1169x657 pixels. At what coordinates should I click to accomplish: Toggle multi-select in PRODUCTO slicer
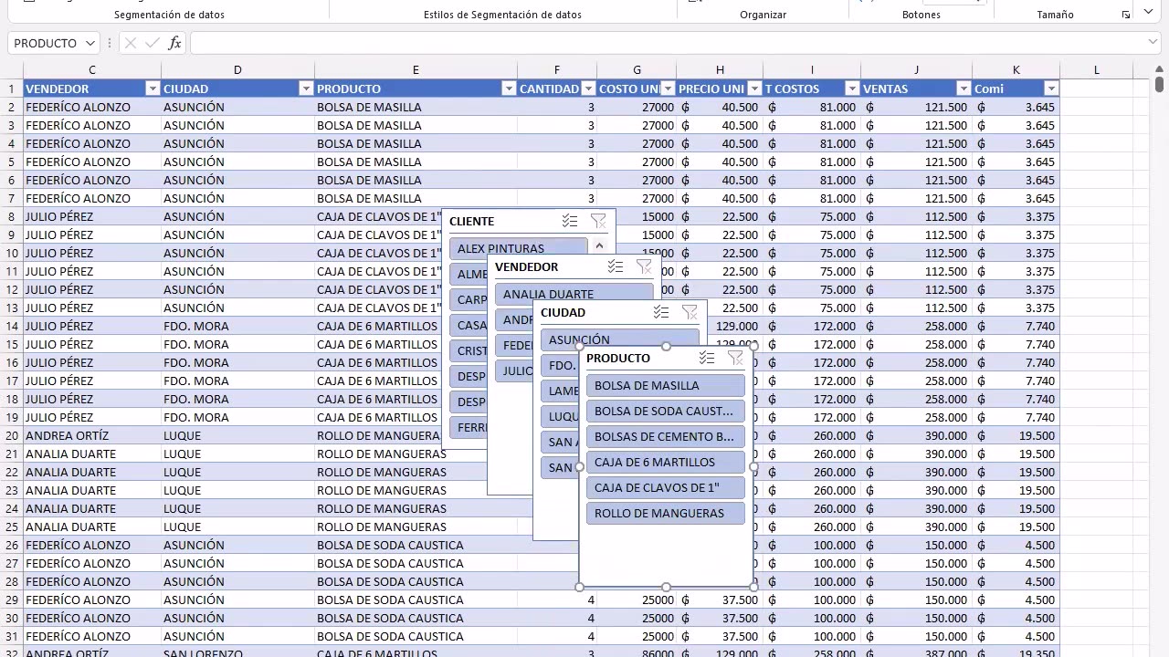(707, 358)
